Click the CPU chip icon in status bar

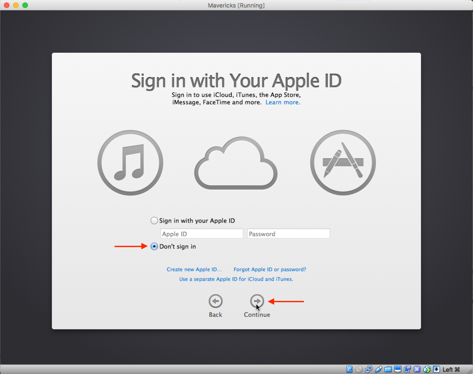point(417,369)
